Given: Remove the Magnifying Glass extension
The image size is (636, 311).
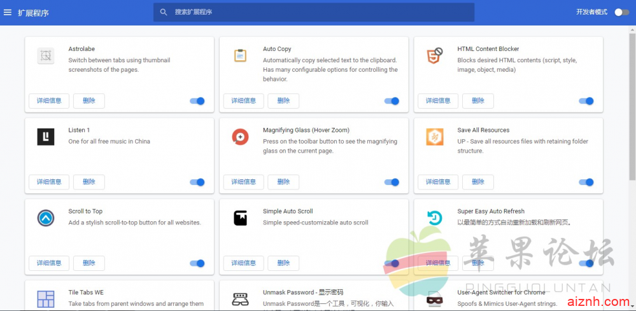Looking at the screenshot, I should click(283, 182).
